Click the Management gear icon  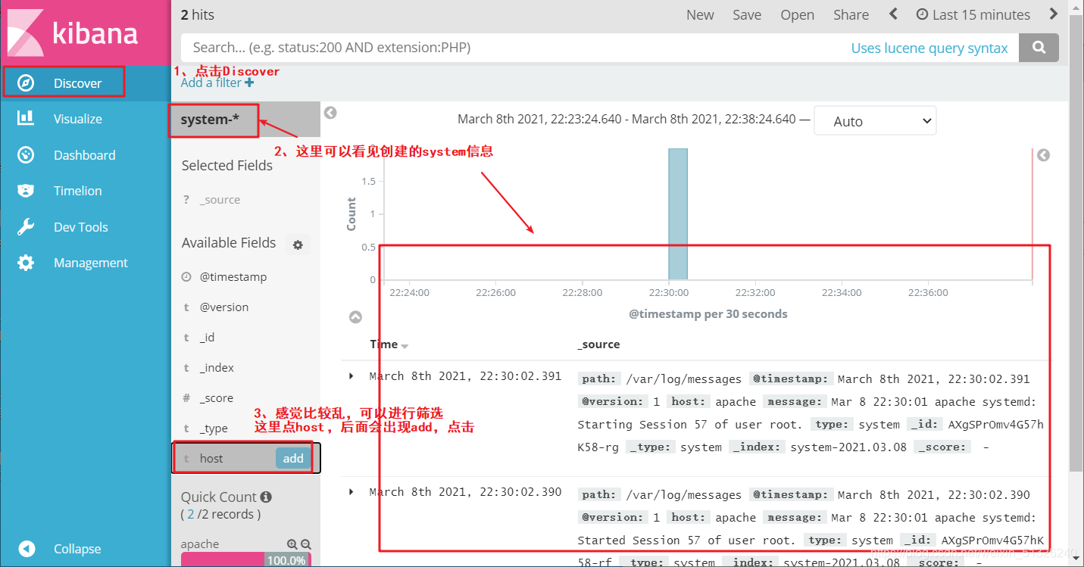[x=26, y=263]
